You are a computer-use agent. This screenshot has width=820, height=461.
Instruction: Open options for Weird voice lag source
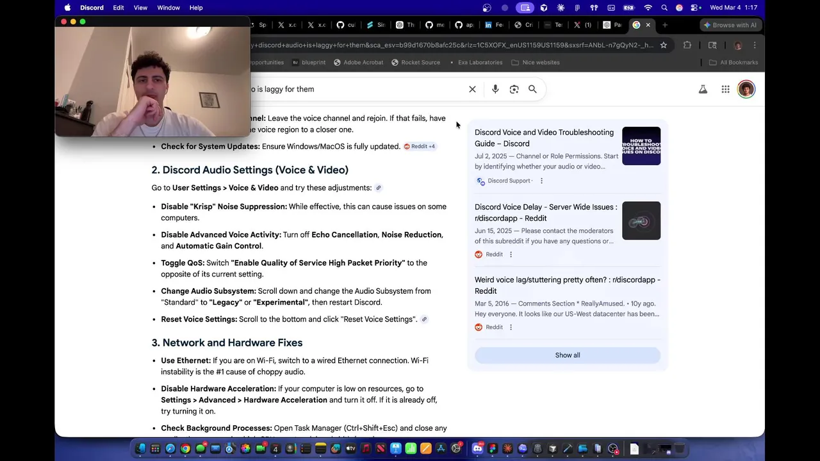click(511, 328)
